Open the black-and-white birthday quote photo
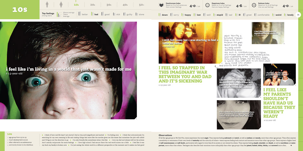303x151 pixels. tap(239, 83)
